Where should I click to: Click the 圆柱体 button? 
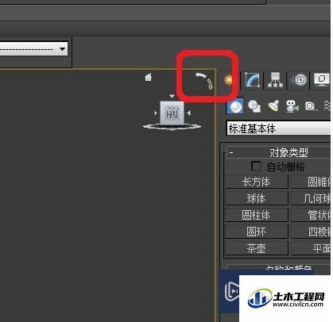point(257,215)
